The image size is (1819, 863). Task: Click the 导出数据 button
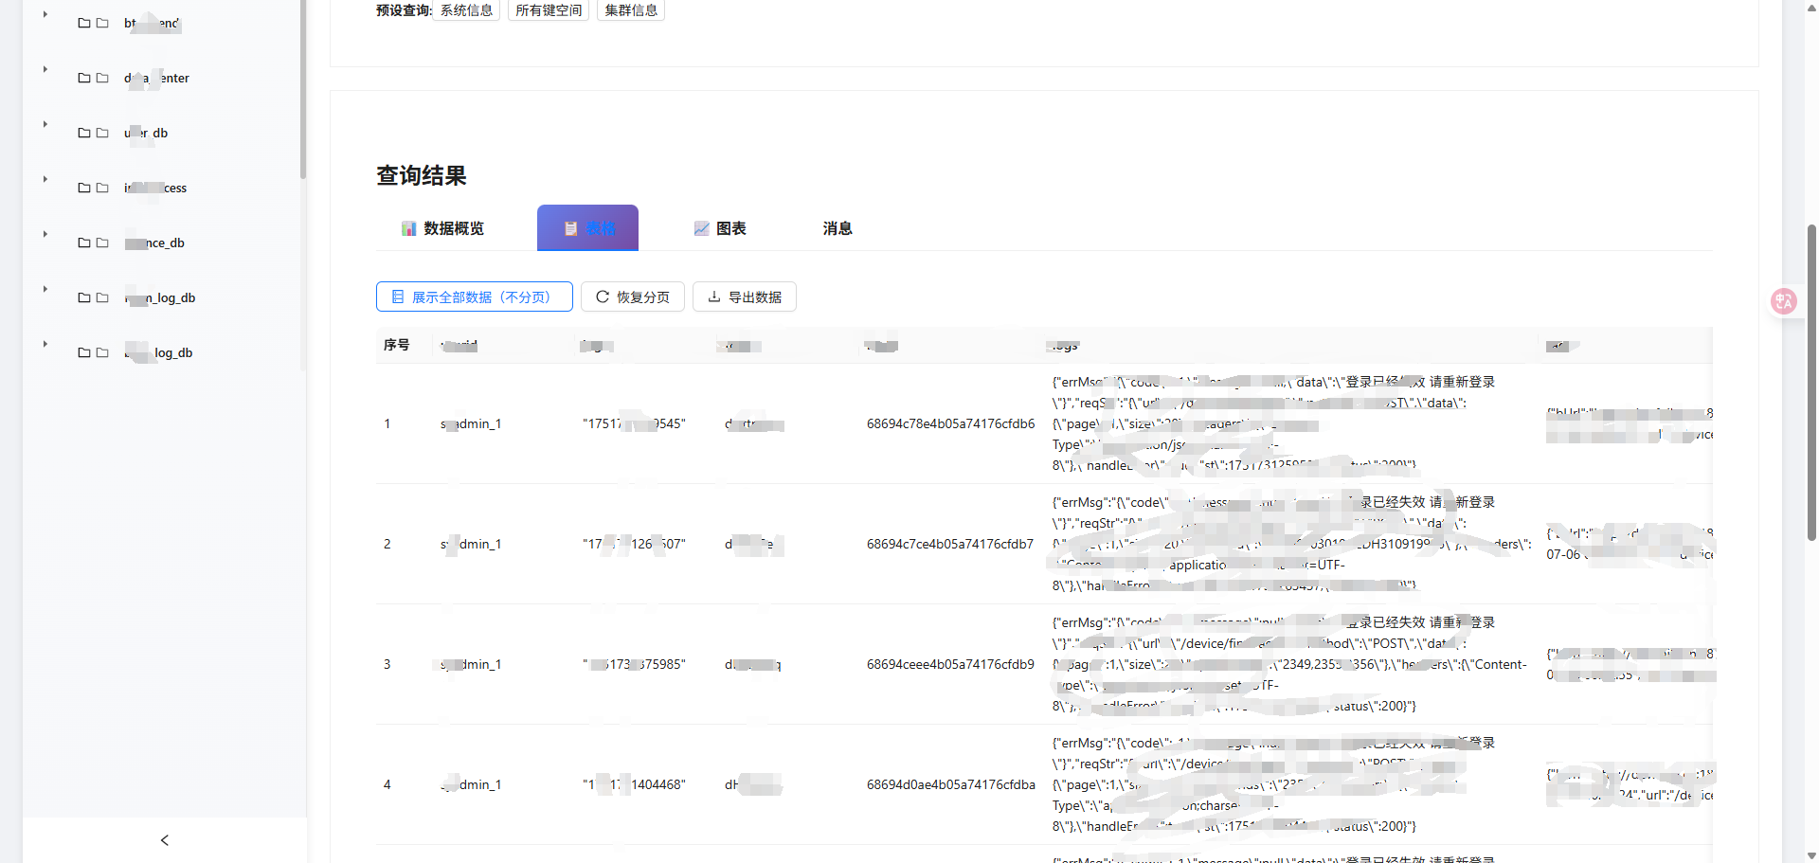(x=745, y=297)
